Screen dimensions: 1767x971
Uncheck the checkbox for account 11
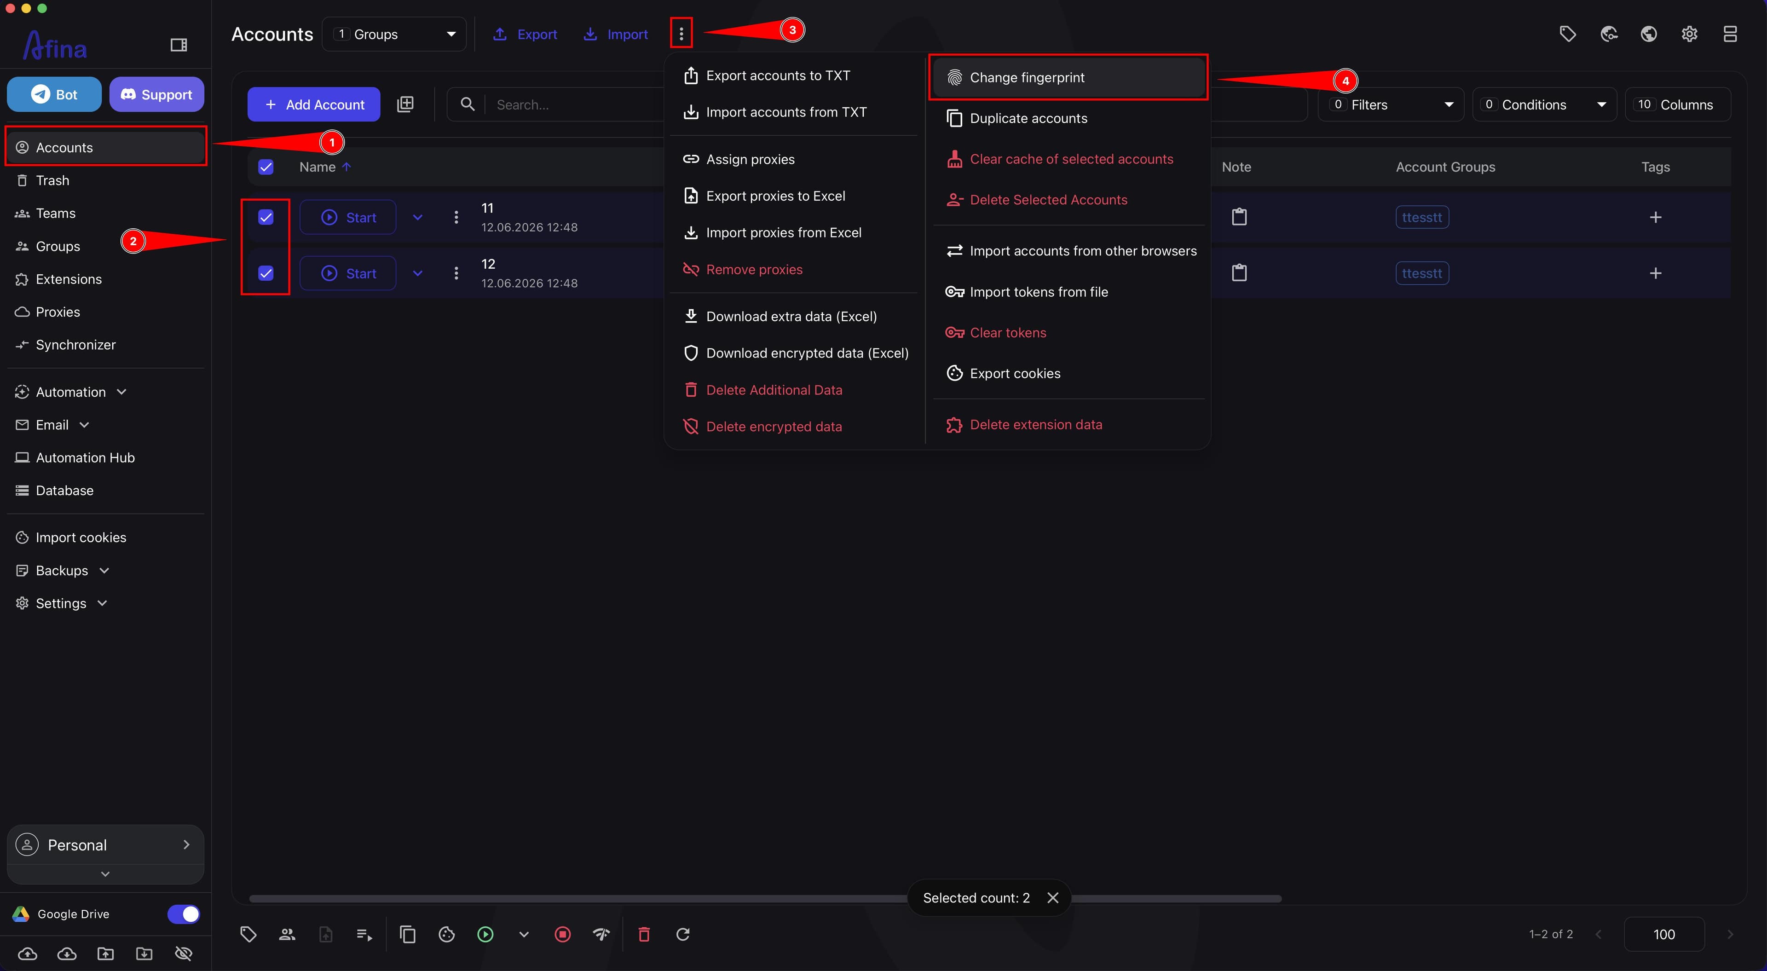[x=266, y=217]
